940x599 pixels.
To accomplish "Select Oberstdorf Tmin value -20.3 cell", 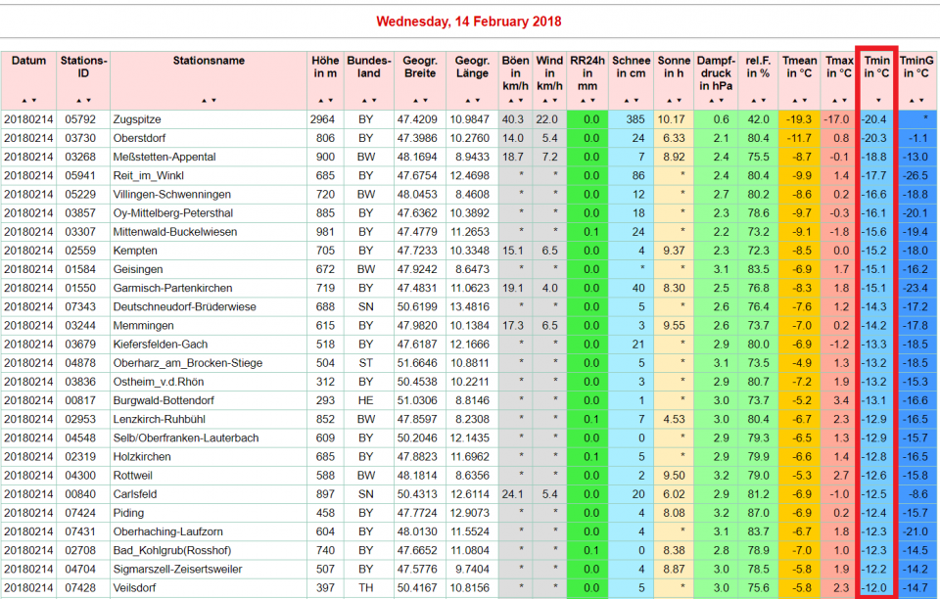I will [x=876, y=138].
